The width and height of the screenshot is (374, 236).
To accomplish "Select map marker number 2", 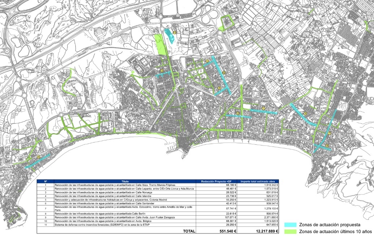I will click(238, 114).
